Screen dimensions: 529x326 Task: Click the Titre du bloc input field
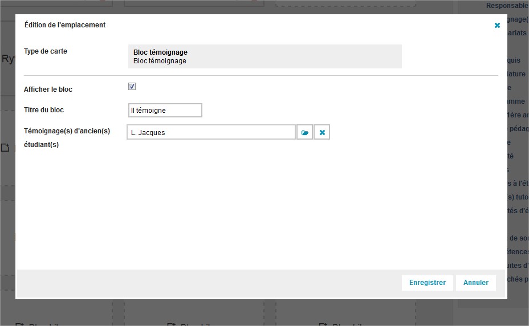click(x=165, y=111)
